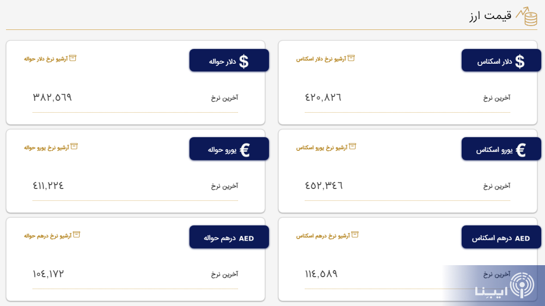The height and width of the screenshot is (306, 545).
Task: Click the دلار اسکناس rate value ۴۲۰,۸۲۶
Action: pyautogui.click(x=323, y=97)
